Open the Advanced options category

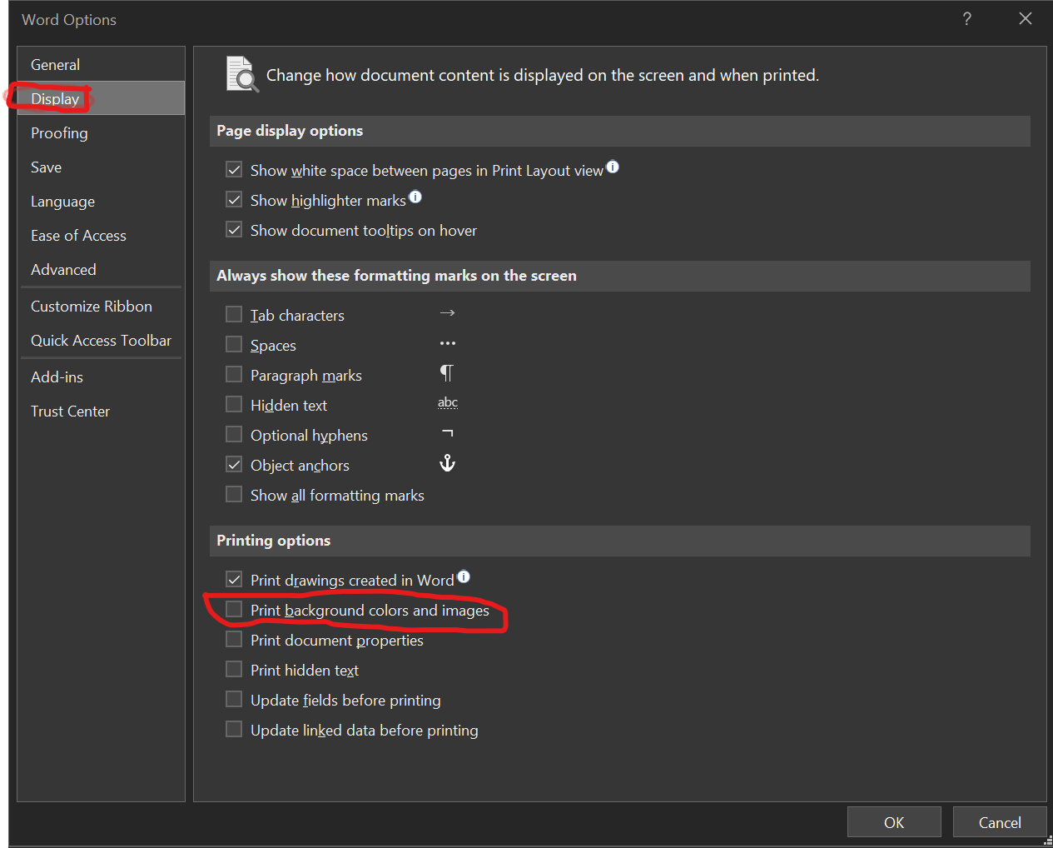[x=101, y=269]
